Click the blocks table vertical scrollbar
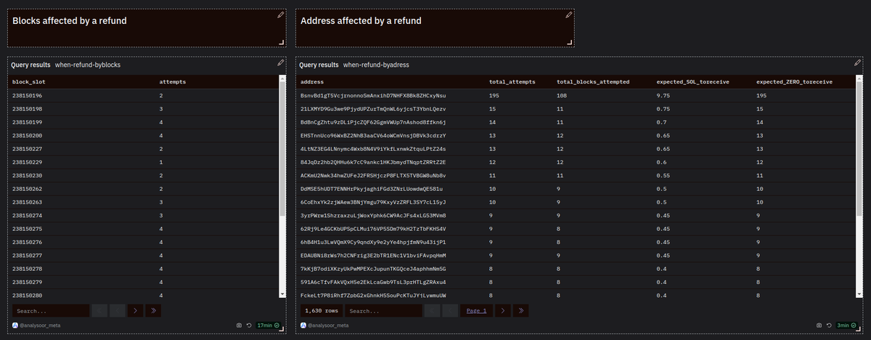The height and width of the screenshot is (340, 871). (282, 187)
